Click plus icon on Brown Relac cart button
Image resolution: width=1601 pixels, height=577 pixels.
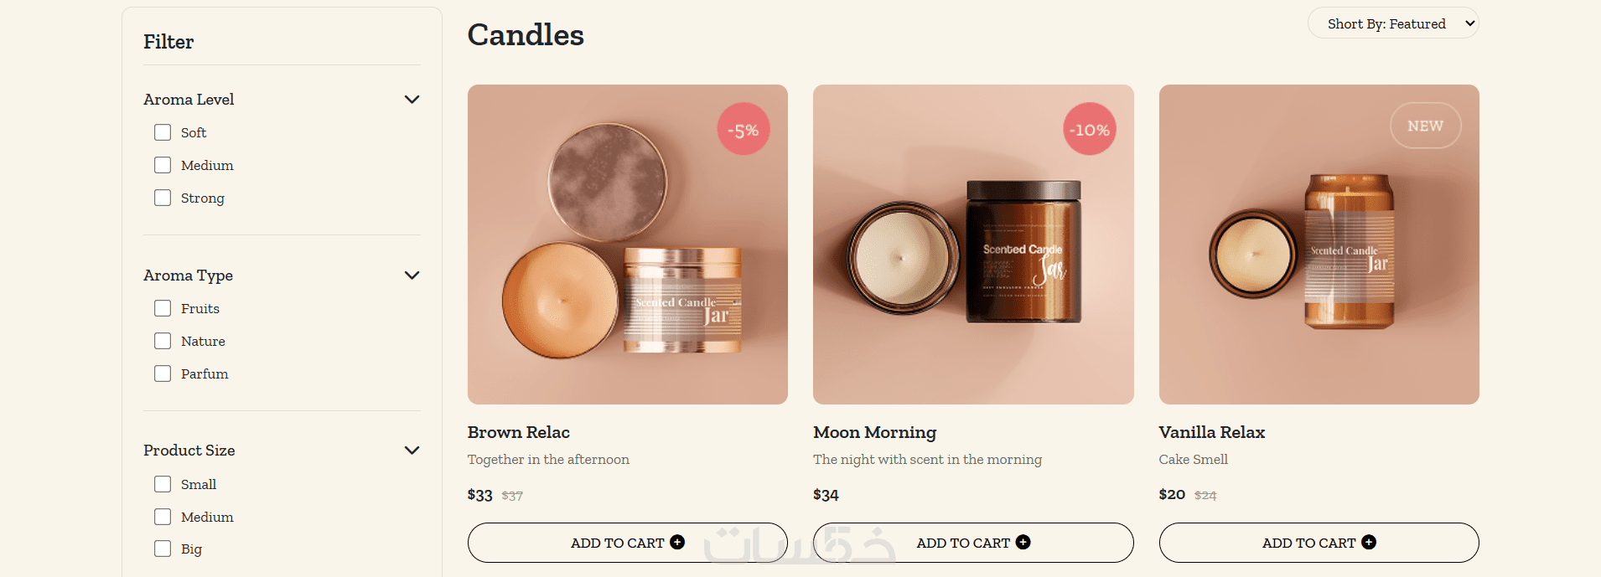click(677, 542)
